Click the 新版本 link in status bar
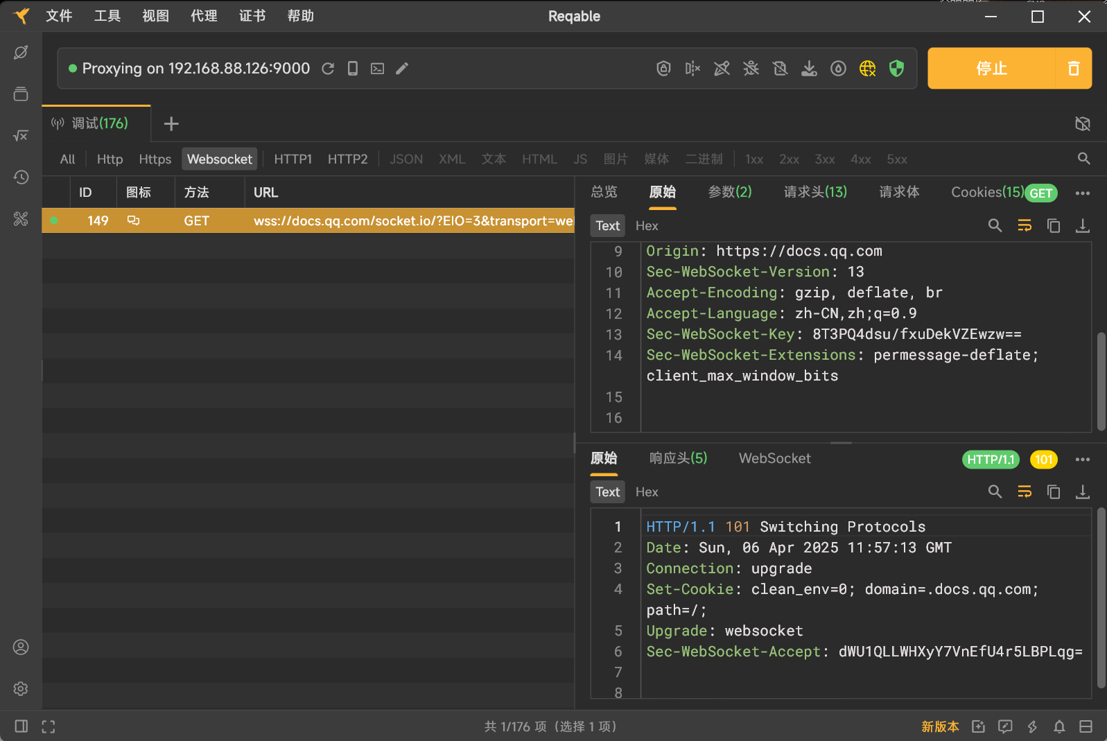 coord(940,726)
